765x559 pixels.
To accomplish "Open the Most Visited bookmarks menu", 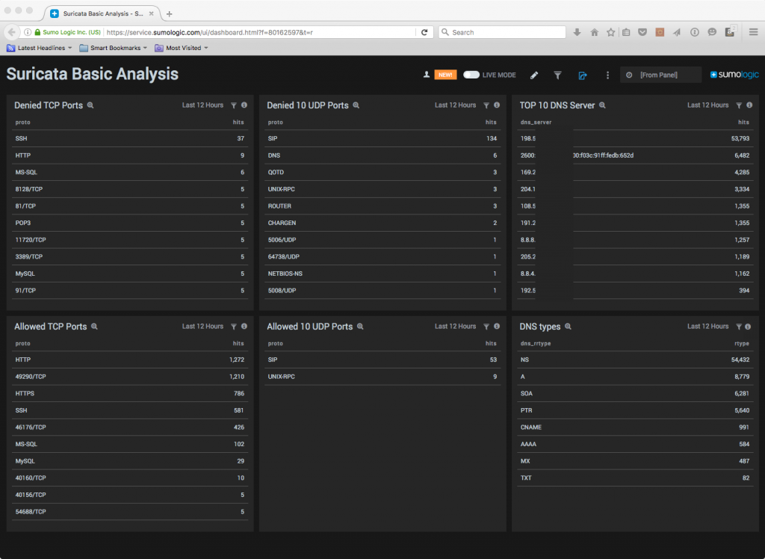I will point(182,48).
